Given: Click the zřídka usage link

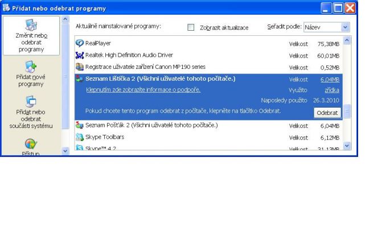Looking at the screenshot, I should [332, 90].
